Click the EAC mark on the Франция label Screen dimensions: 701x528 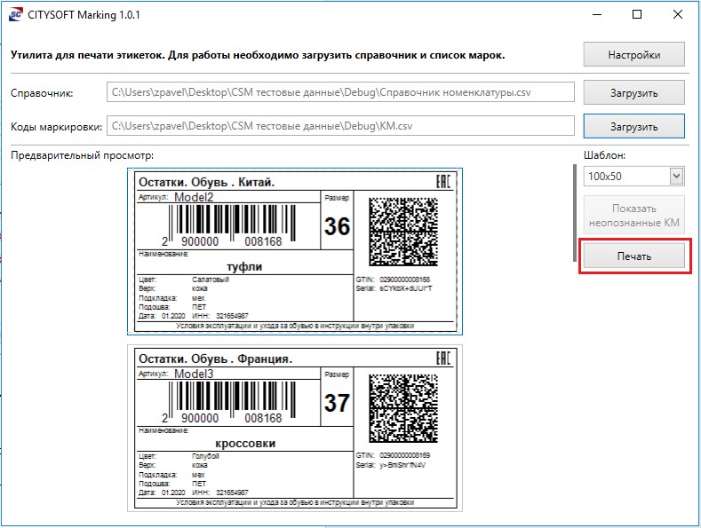click(x=443, y=358)
